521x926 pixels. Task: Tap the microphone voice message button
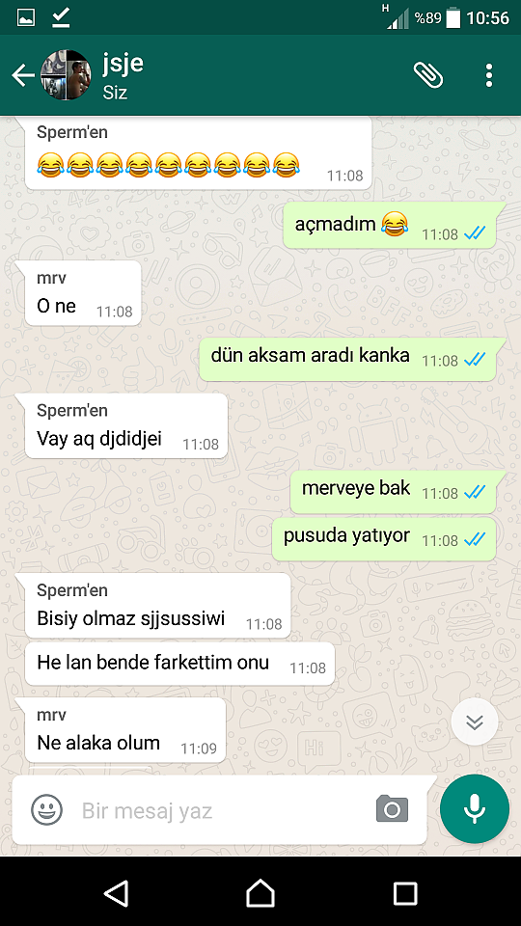click(475, 808)
